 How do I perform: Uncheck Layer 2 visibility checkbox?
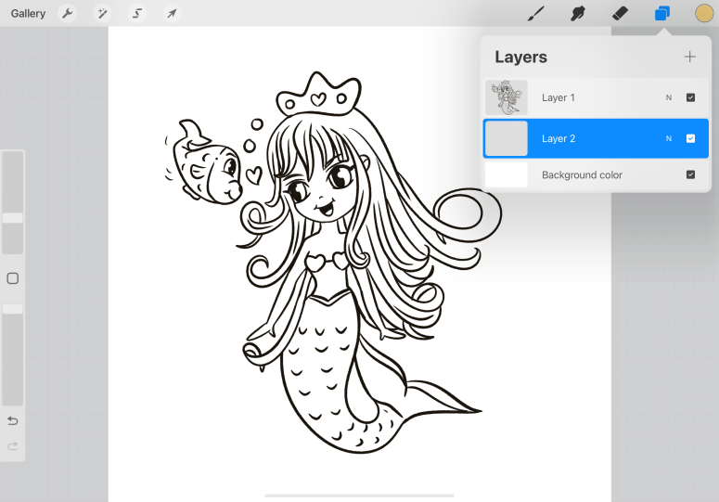click(x=690, y=138)
